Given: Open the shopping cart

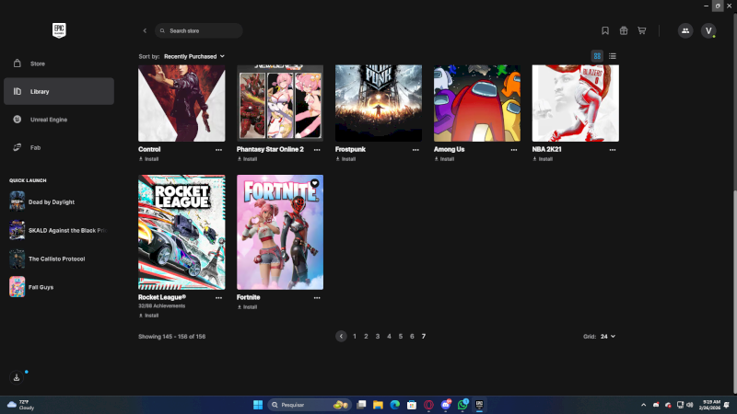Looking at the screenshot, I should coord(641,30).
